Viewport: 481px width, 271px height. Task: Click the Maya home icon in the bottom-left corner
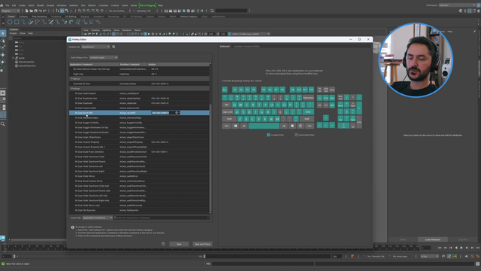coord(3,238)
